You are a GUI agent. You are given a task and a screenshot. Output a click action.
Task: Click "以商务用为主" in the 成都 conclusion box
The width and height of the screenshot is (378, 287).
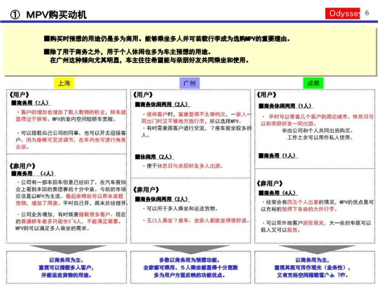click(312, 260)
